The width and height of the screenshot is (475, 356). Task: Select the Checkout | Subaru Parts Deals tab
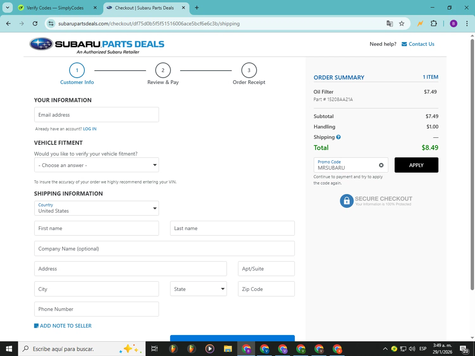[144, 8]
